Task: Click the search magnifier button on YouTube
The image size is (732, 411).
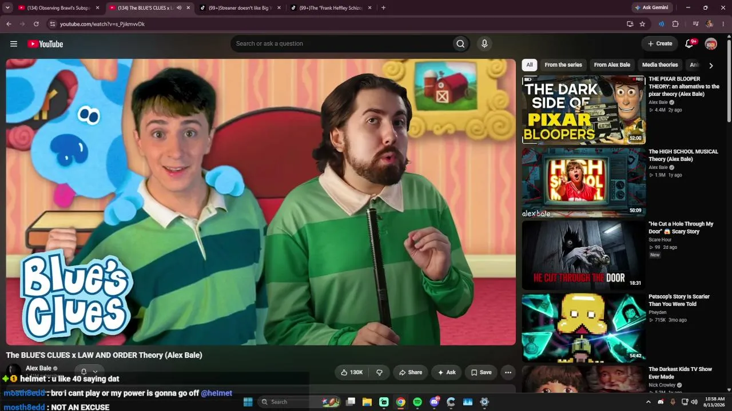Action: click(460, 44)
